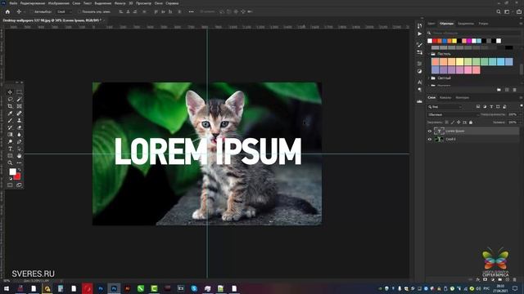Toggle lock transparent pixels icon
This screenshot has height=294, width=524.
pyautogui.click(x=447, y=122)
